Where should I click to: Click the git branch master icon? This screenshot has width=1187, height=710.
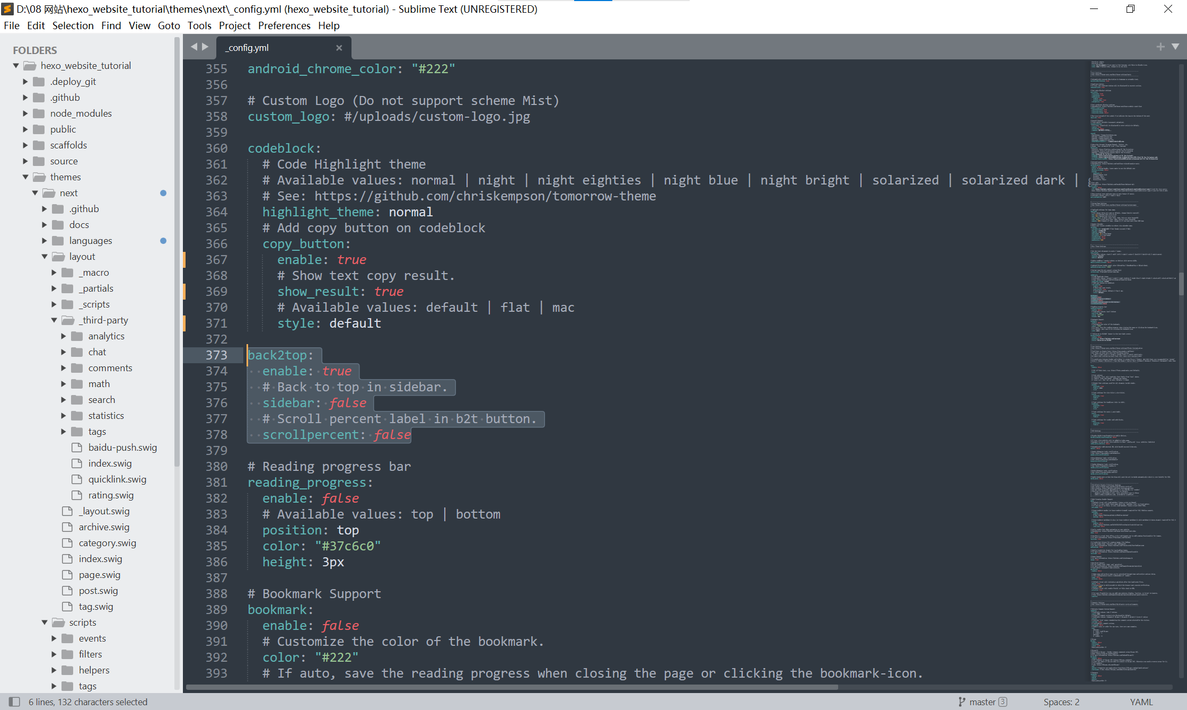click(x=962, y=702)
